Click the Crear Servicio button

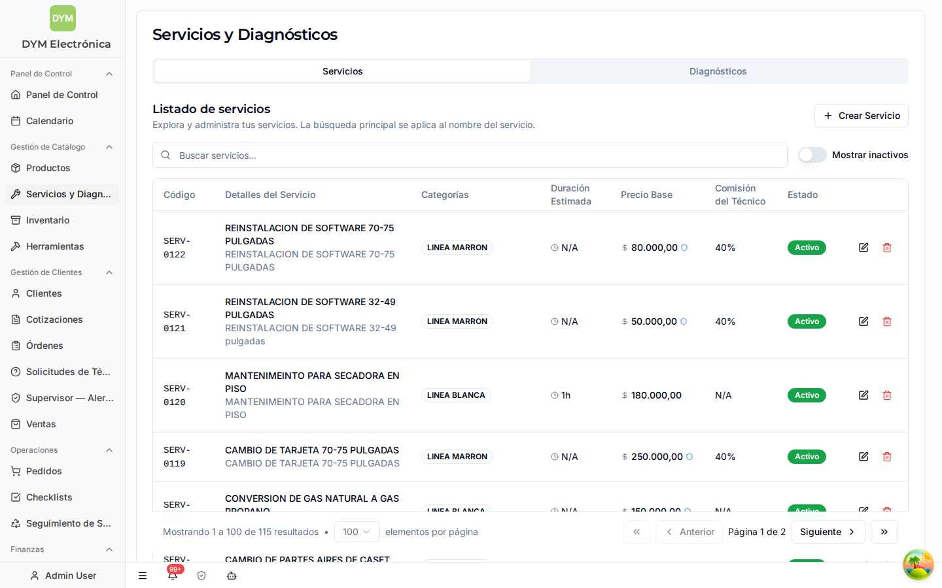(862, 116)
